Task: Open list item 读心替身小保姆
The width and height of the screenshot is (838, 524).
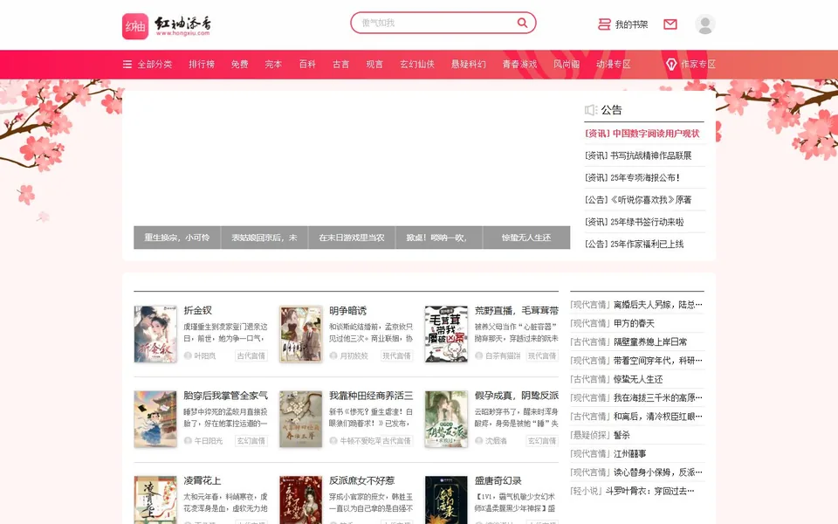Action: click(x=658, y=472)
